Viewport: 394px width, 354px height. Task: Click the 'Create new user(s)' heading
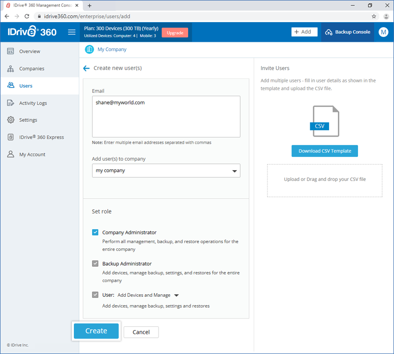(118, 68)
